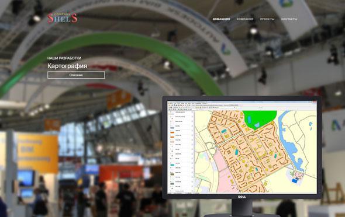Screen dimensions: 345x217
Task: Click the Dell logo on the monitor bezel
Action: click(x=242, y=197)
